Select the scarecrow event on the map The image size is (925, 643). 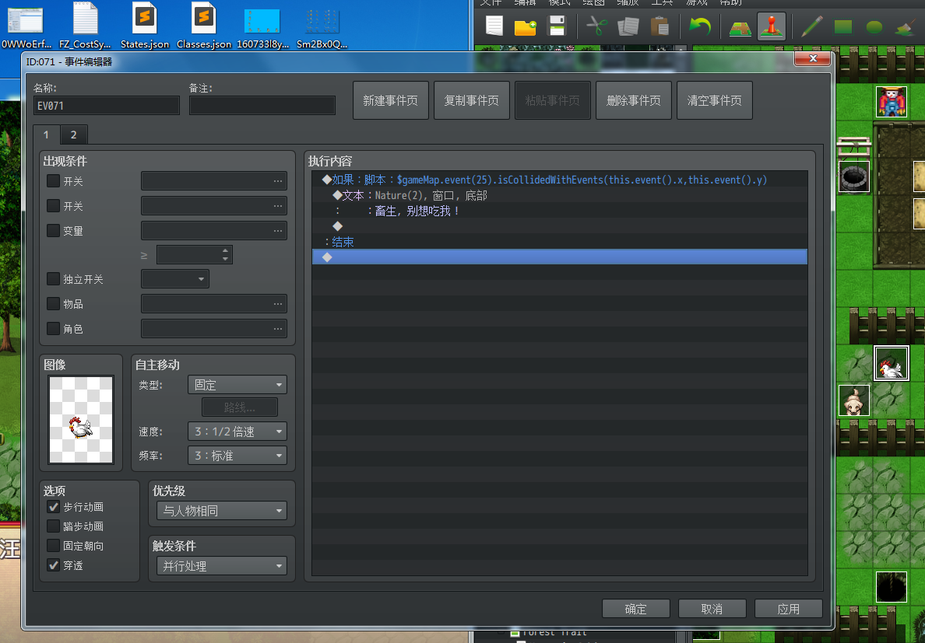pyautogui.click(x=892, y=102)
